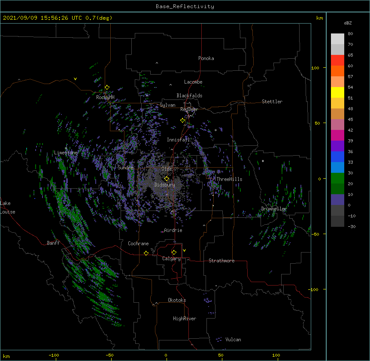Click the Sylvan label on map
Image resolution: width=370 pixels, height=361 pixels.
coord(167,105)
